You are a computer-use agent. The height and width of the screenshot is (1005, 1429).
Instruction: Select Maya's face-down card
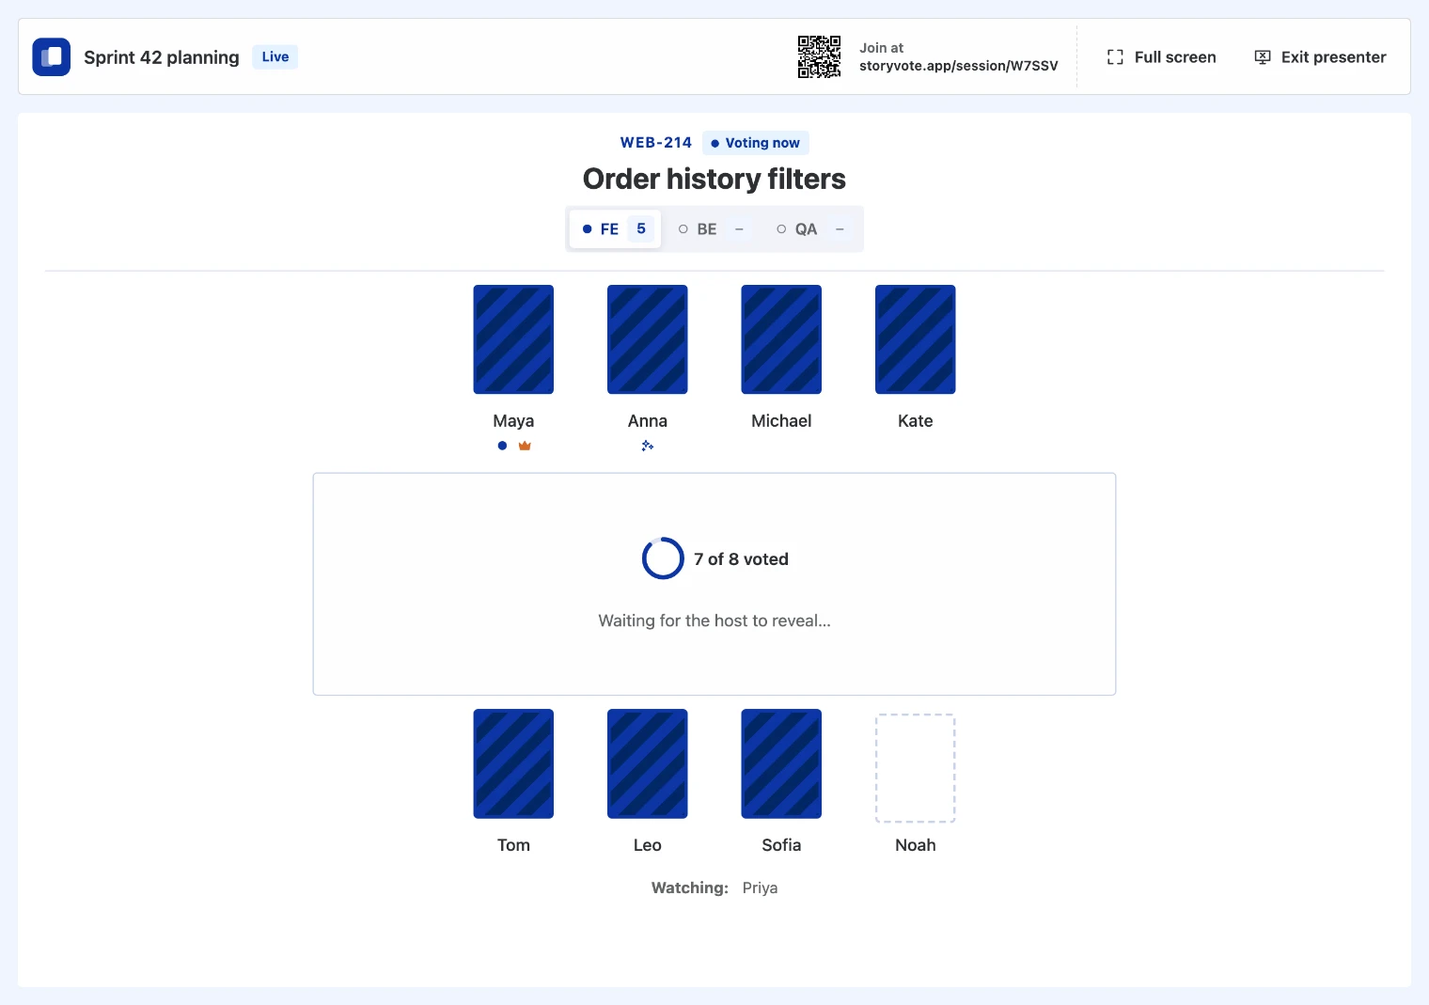tap(513, 339)
